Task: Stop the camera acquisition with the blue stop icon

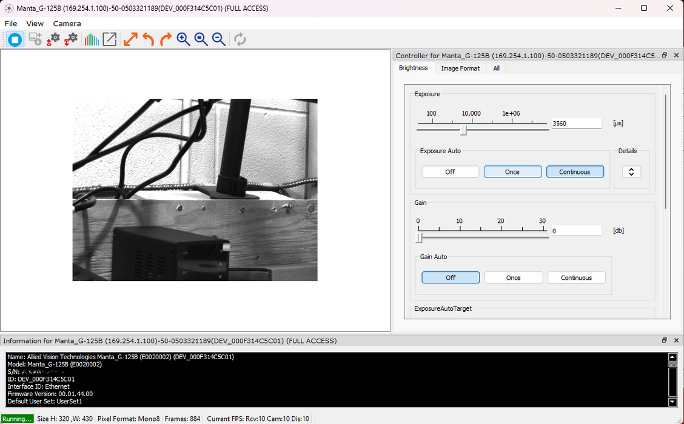Action: [15, 40]
